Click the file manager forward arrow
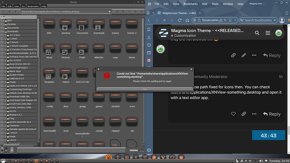 9,12
